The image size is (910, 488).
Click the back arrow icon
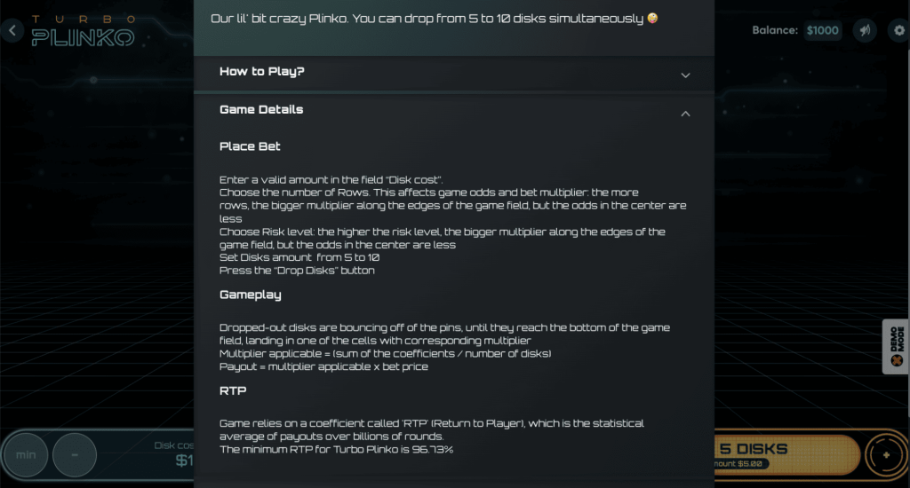pyautogui.click(x=12, y=31)
